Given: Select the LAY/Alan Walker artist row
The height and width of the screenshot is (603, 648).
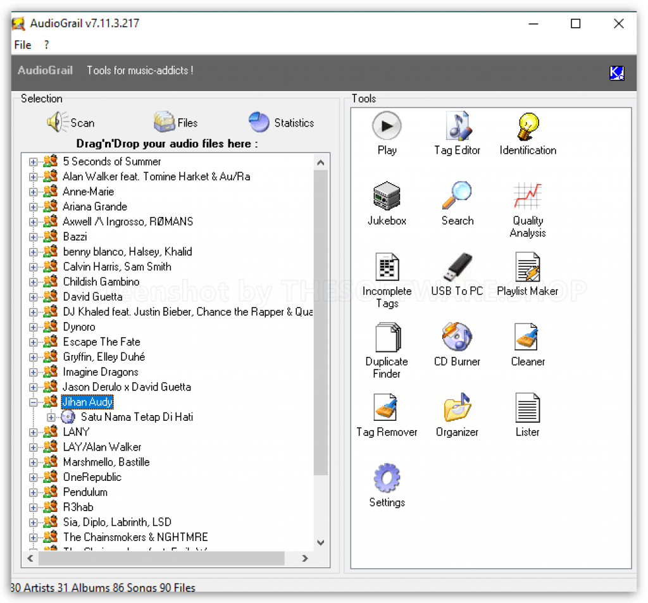Looking at the screenshot, I should click(x=102, y=447).
